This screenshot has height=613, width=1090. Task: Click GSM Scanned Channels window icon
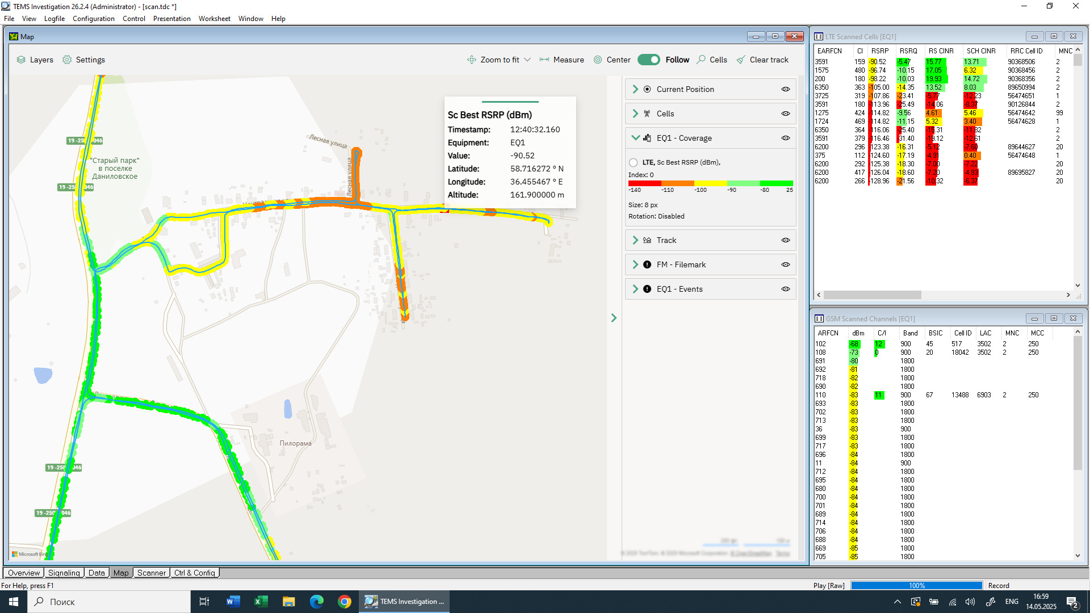819,318
